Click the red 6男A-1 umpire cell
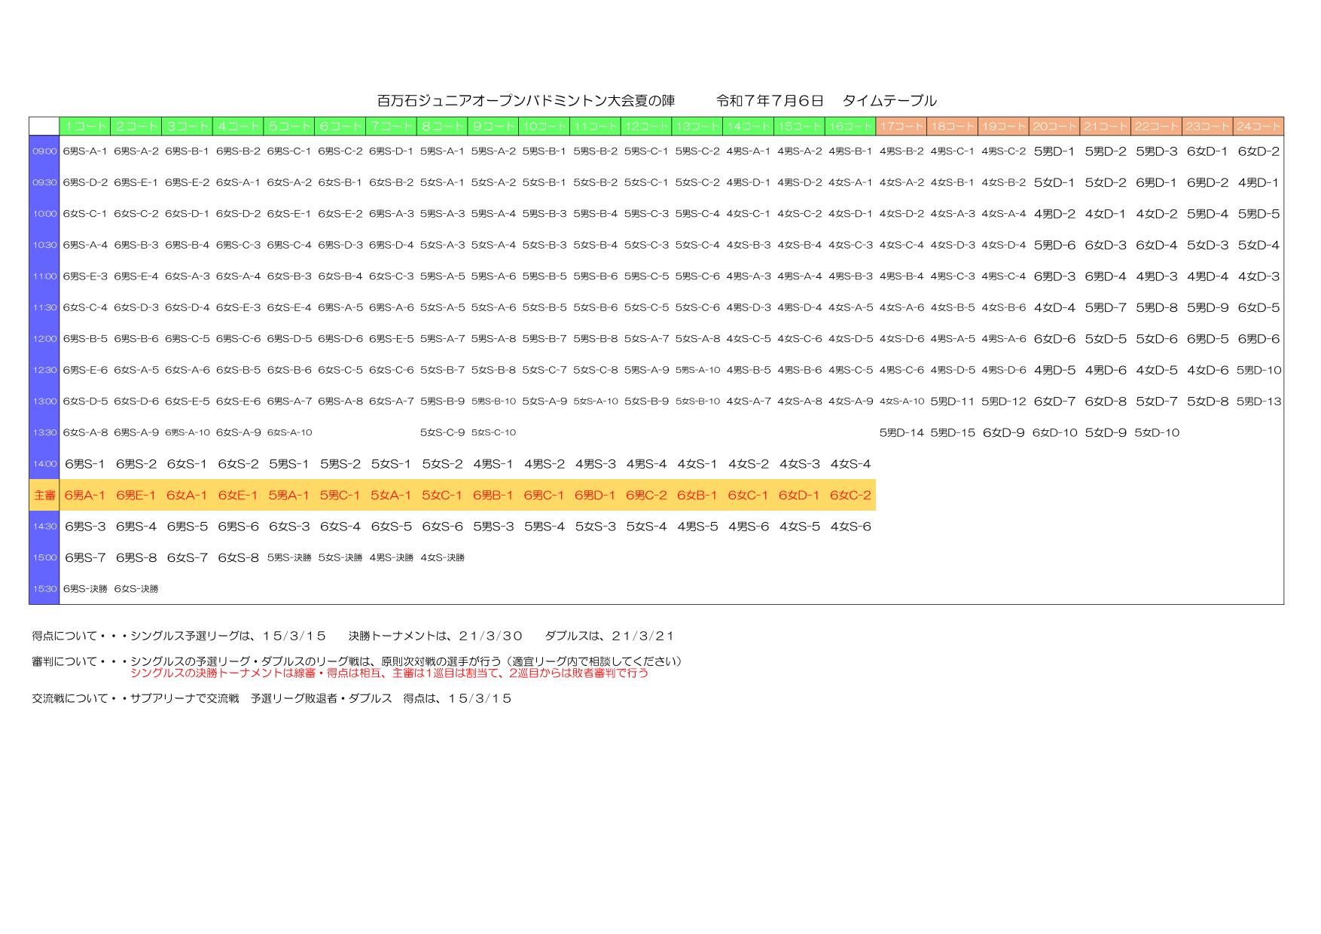The image size is (1321, 934). (x=85, y=495)
